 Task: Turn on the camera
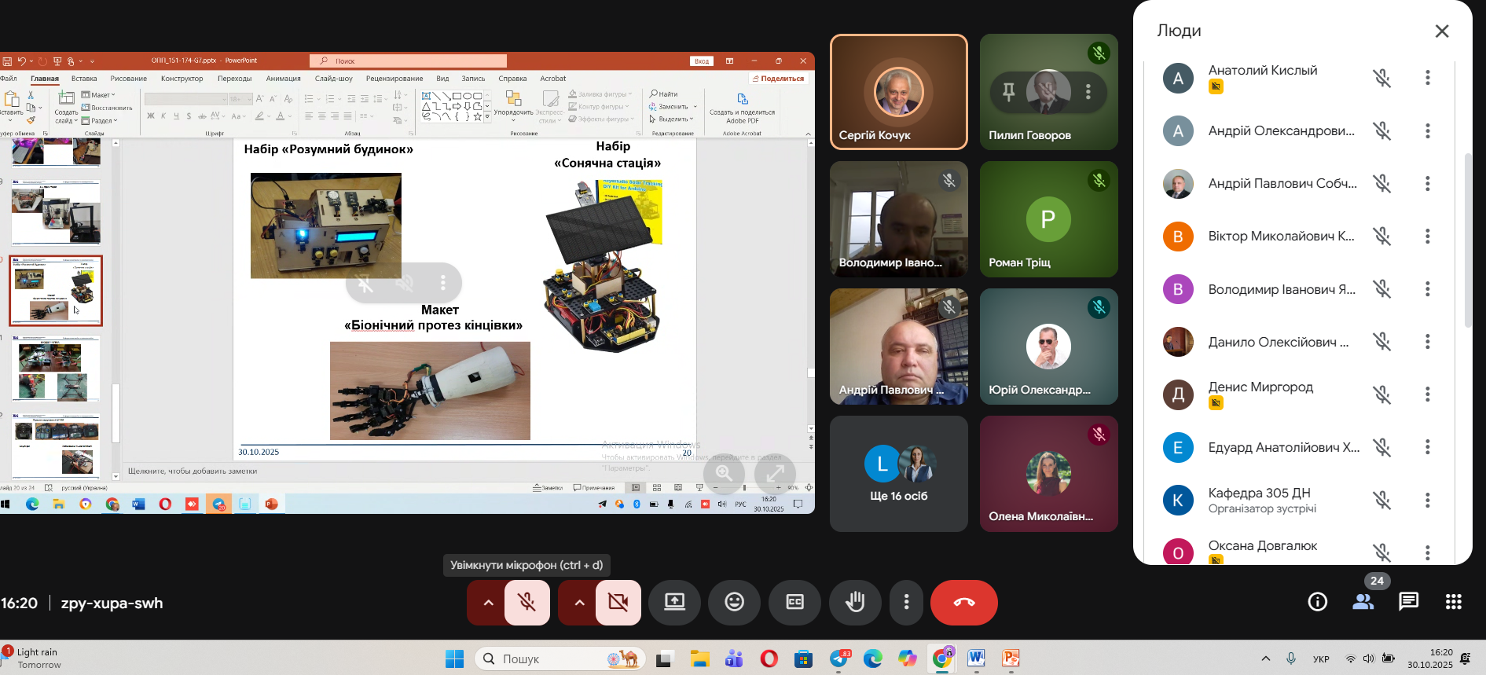pos(618,603)
